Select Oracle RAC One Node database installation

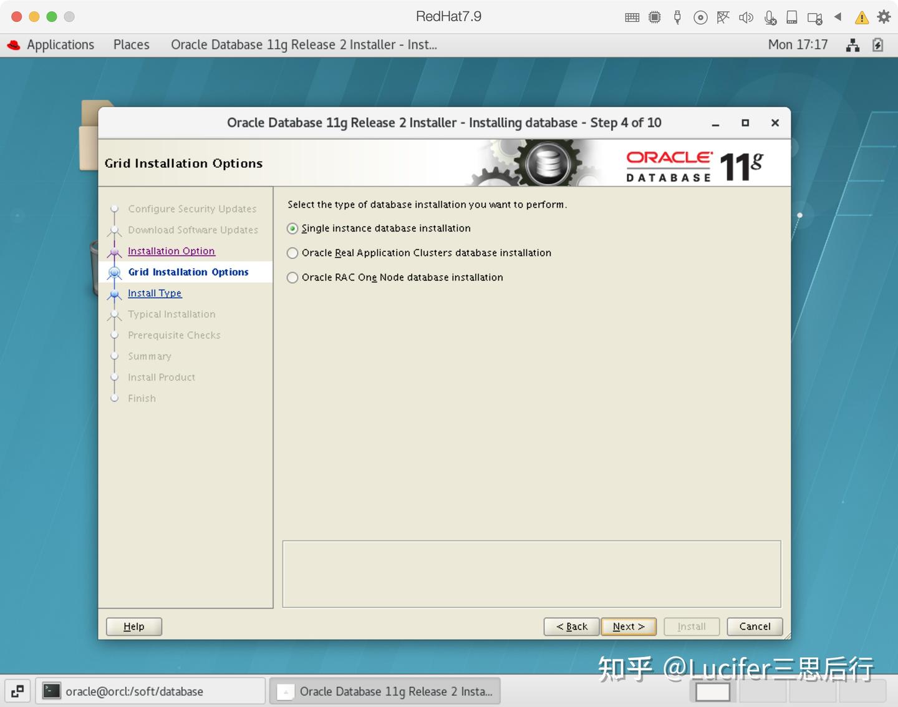[292, 277]
